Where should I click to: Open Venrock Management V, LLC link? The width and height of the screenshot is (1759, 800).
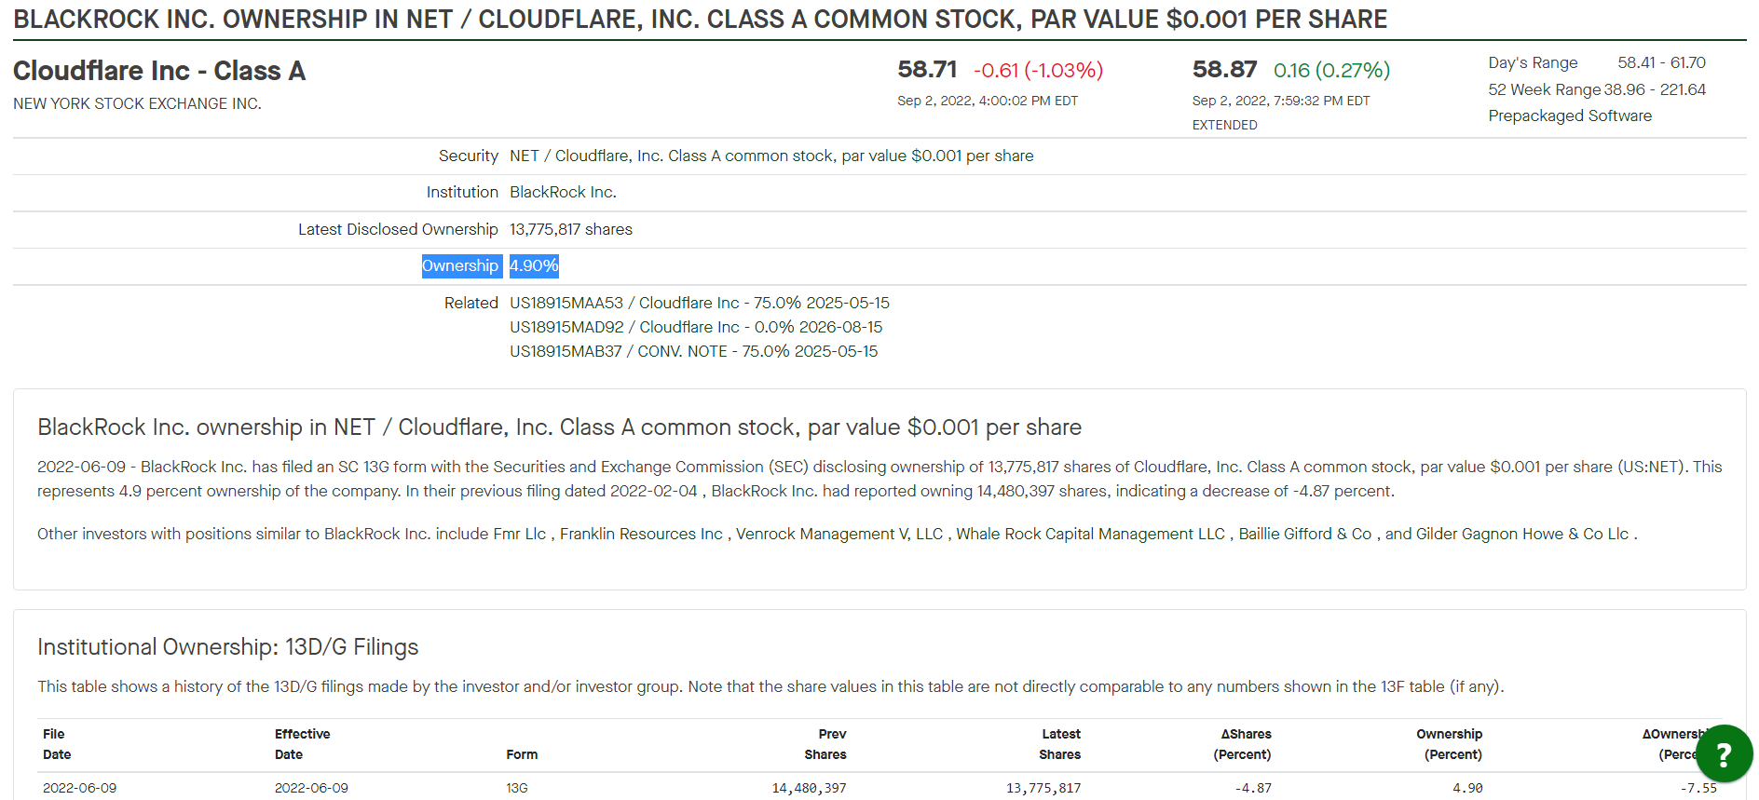[839, 534]
